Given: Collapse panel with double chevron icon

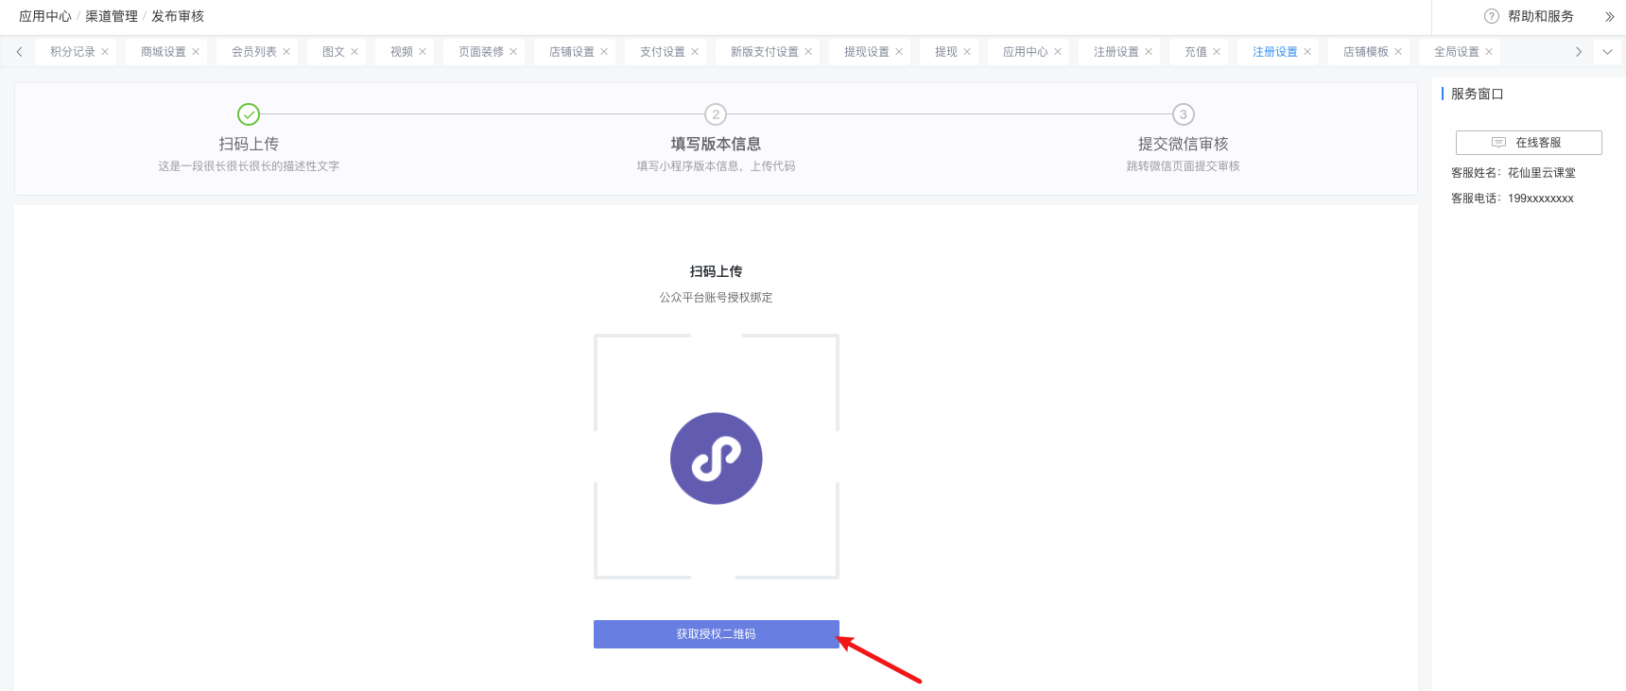Looking at the screenshot, I should click(x=1609, y=16).
